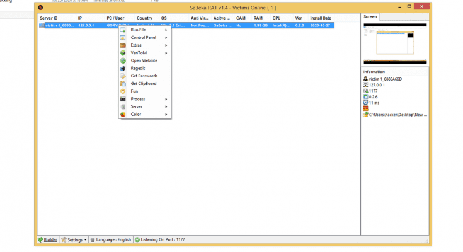The height and width of the screenshot is (252, 463).
Task: Expand the Control Panel submenu arrow
Action: pos(166,38)
